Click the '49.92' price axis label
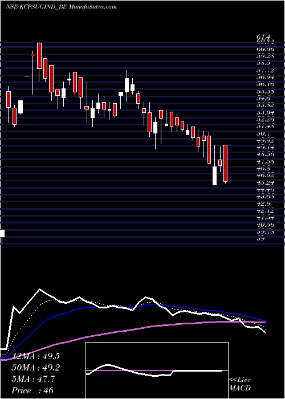Image resolution: width=285 pixels, height=399 pixels. 264,140
